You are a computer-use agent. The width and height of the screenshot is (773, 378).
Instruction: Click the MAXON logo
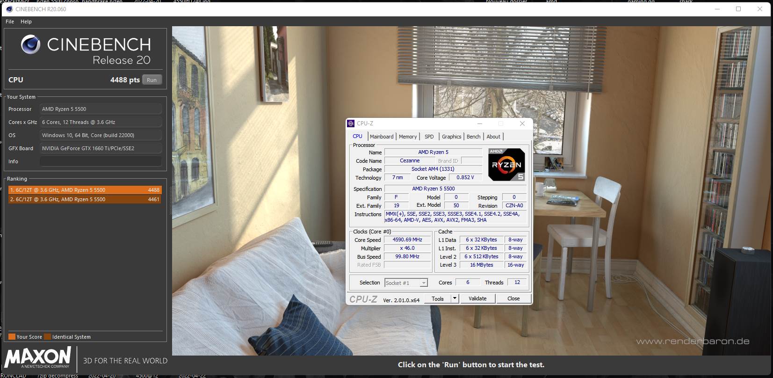(x=37, y=357)
